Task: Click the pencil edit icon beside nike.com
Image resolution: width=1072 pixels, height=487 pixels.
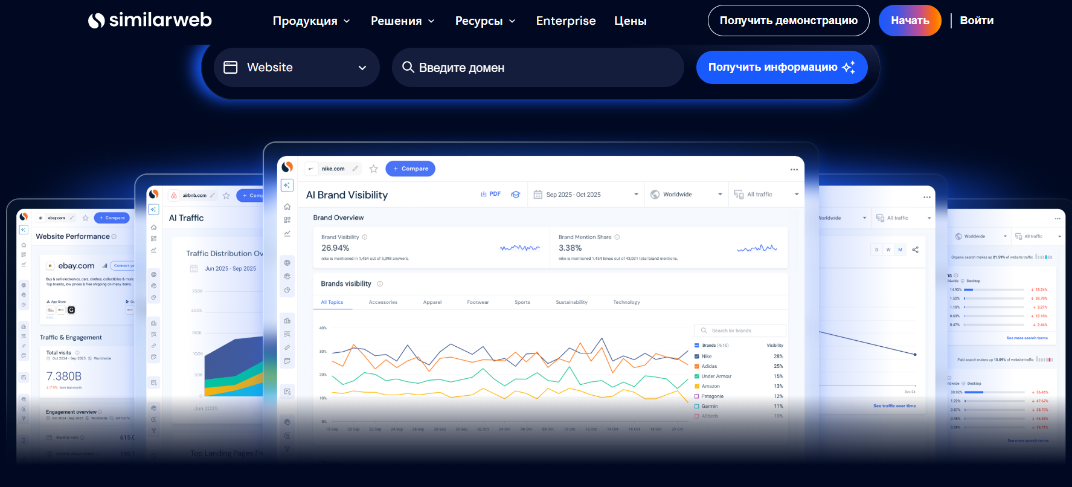Action: (355, 169)
